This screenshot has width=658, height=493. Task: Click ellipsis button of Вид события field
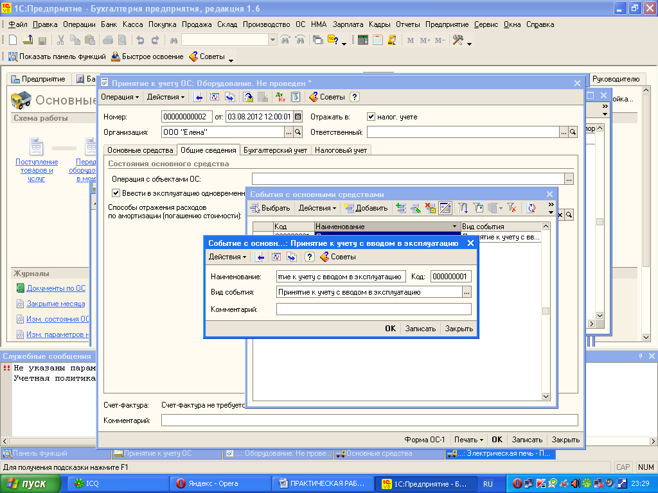click(467, 292)
